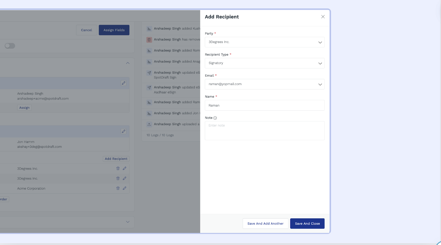Click the Cancel button

(87, 30)
